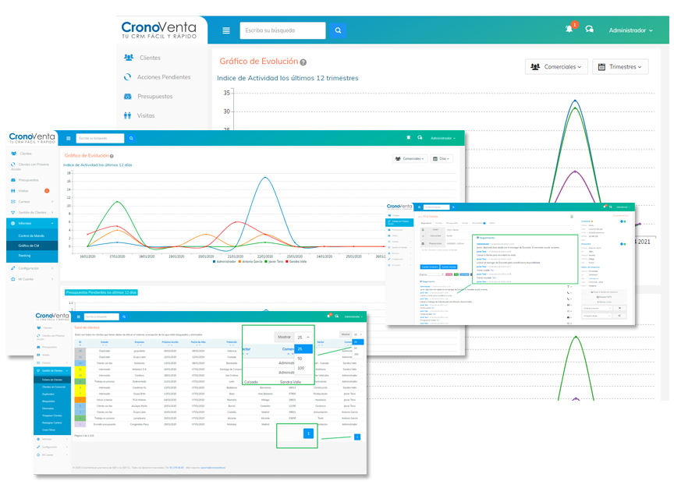Viewport: 674px width, 488px height.
Task: Open large Comerciales dropdown in quarterly window
Action: [556, 66]
